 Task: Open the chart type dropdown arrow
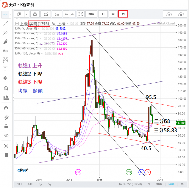click(x=27, y=14)
